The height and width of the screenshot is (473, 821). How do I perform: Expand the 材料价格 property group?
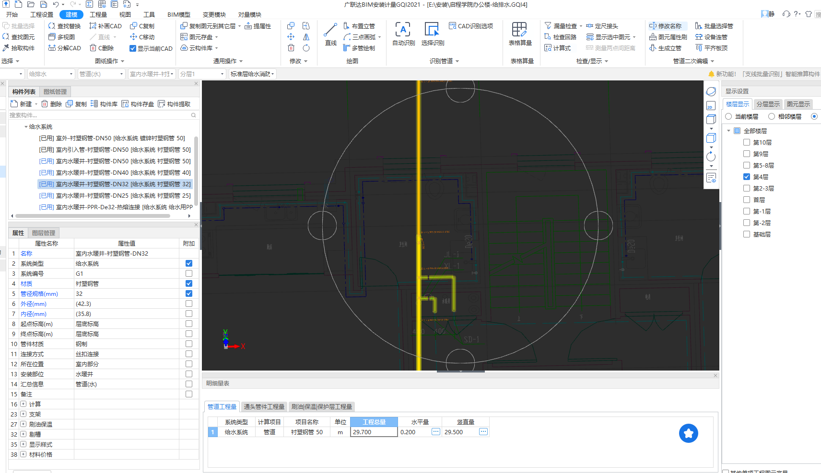(x=23, y=454)
